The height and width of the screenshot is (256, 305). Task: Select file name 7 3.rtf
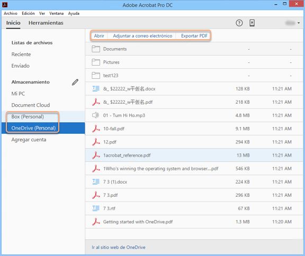point(109,208)
